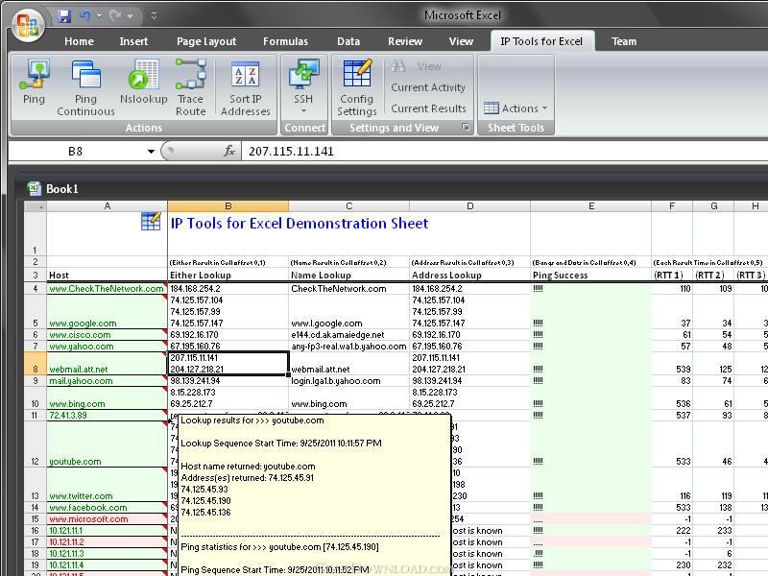Image resolution: width=768 pixels, height=576 pixels.
Task: Select row 8 header
Action: click(36, 364)
